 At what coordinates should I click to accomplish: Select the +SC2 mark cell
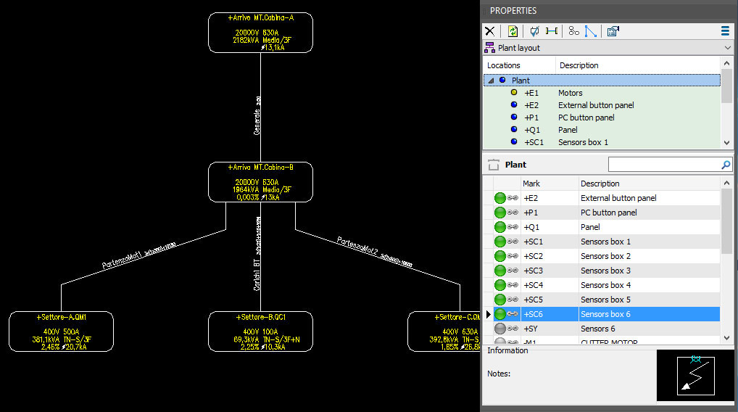point(550,256)
